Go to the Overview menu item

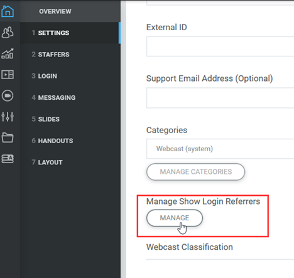point(55,11)
